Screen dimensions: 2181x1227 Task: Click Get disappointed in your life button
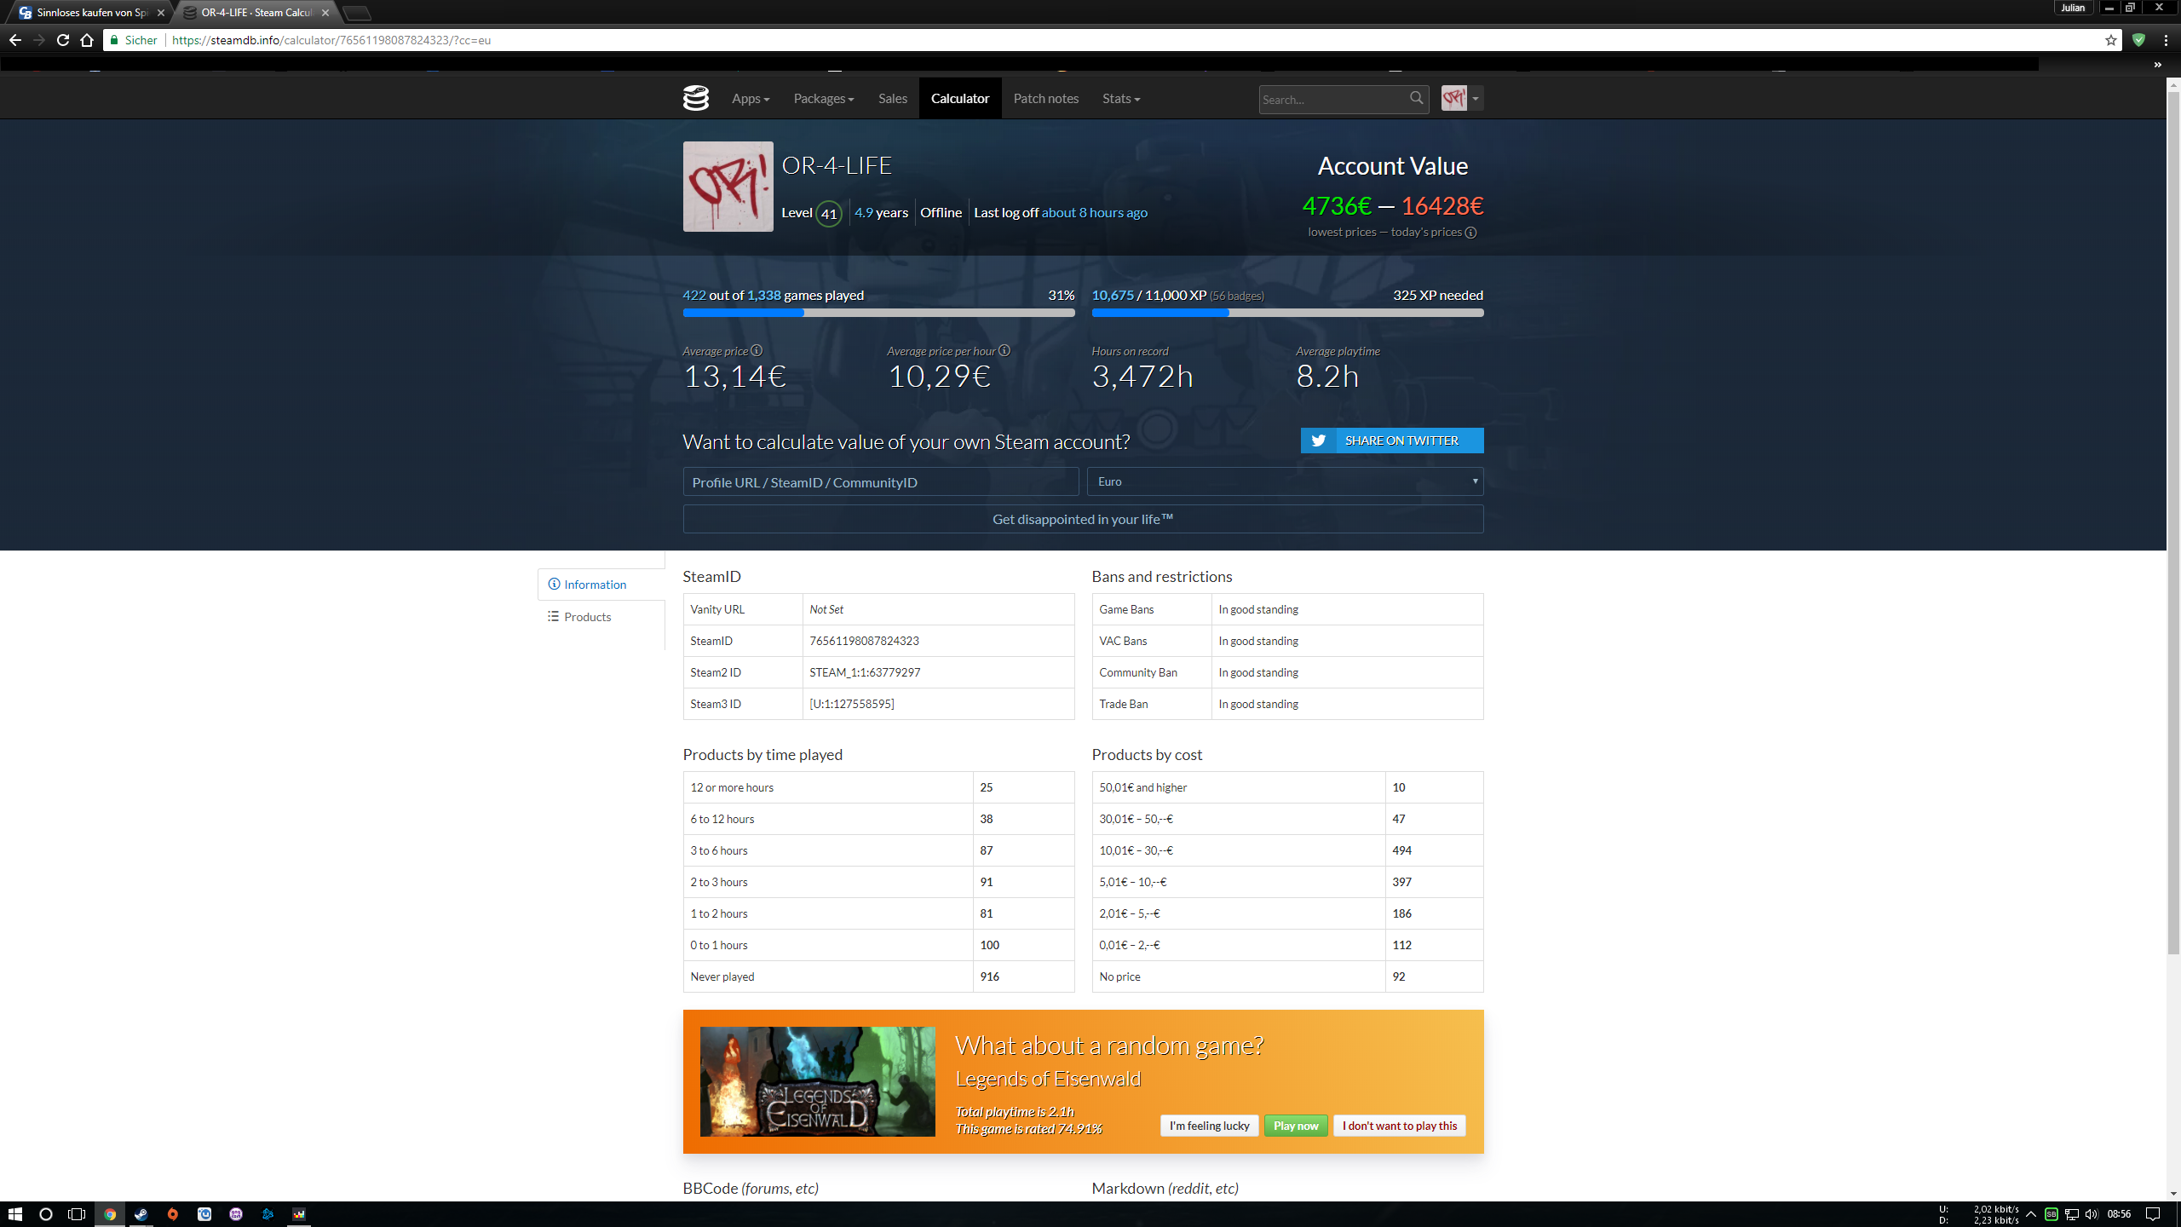tap(1083, 519)
